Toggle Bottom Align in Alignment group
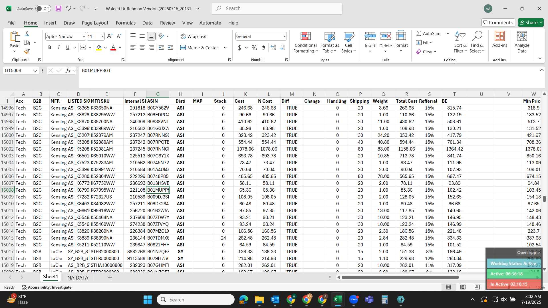 pos(151,36)
